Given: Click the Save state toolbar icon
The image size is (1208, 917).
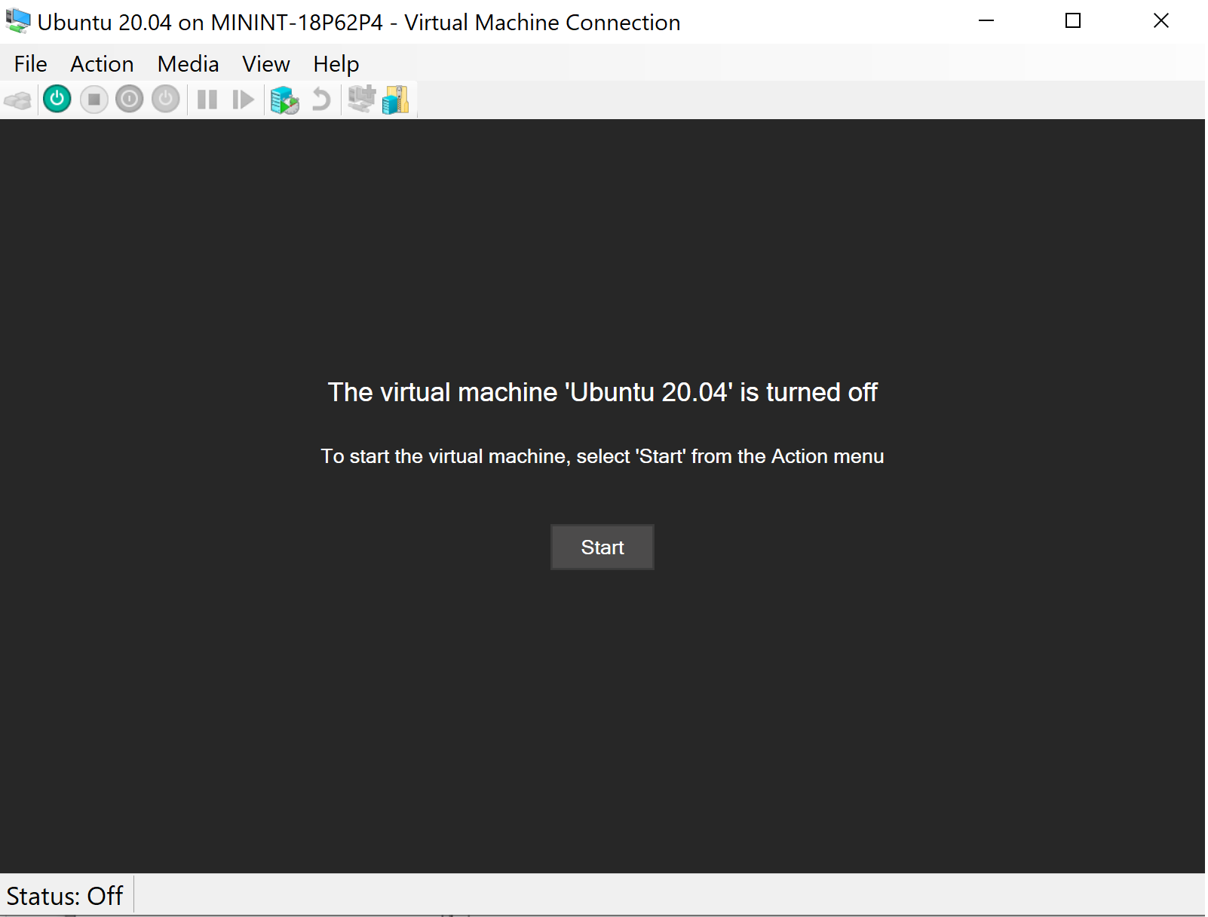Looking at the screenshot, I should (x=166, y=100).
